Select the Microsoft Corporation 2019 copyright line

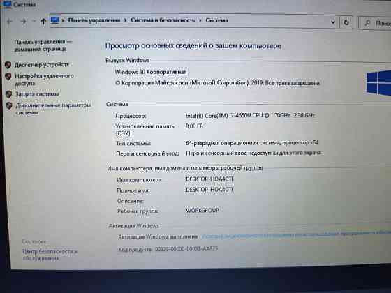click(x=217, y=83)
